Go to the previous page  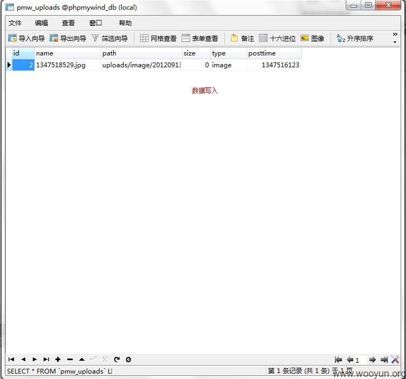[350, 360]
